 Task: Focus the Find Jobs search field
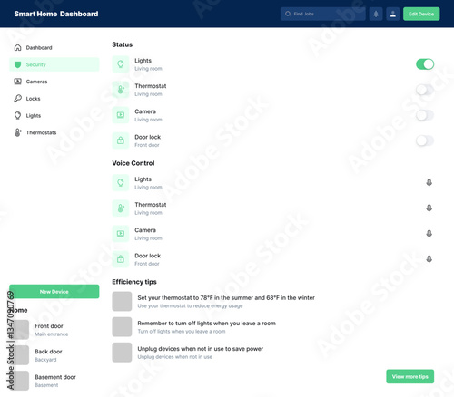point(323,14)
